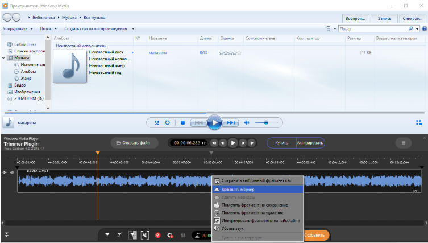Select Видео in the navigation tree
This screenshot has width=428, height=243.
point(16,85)
